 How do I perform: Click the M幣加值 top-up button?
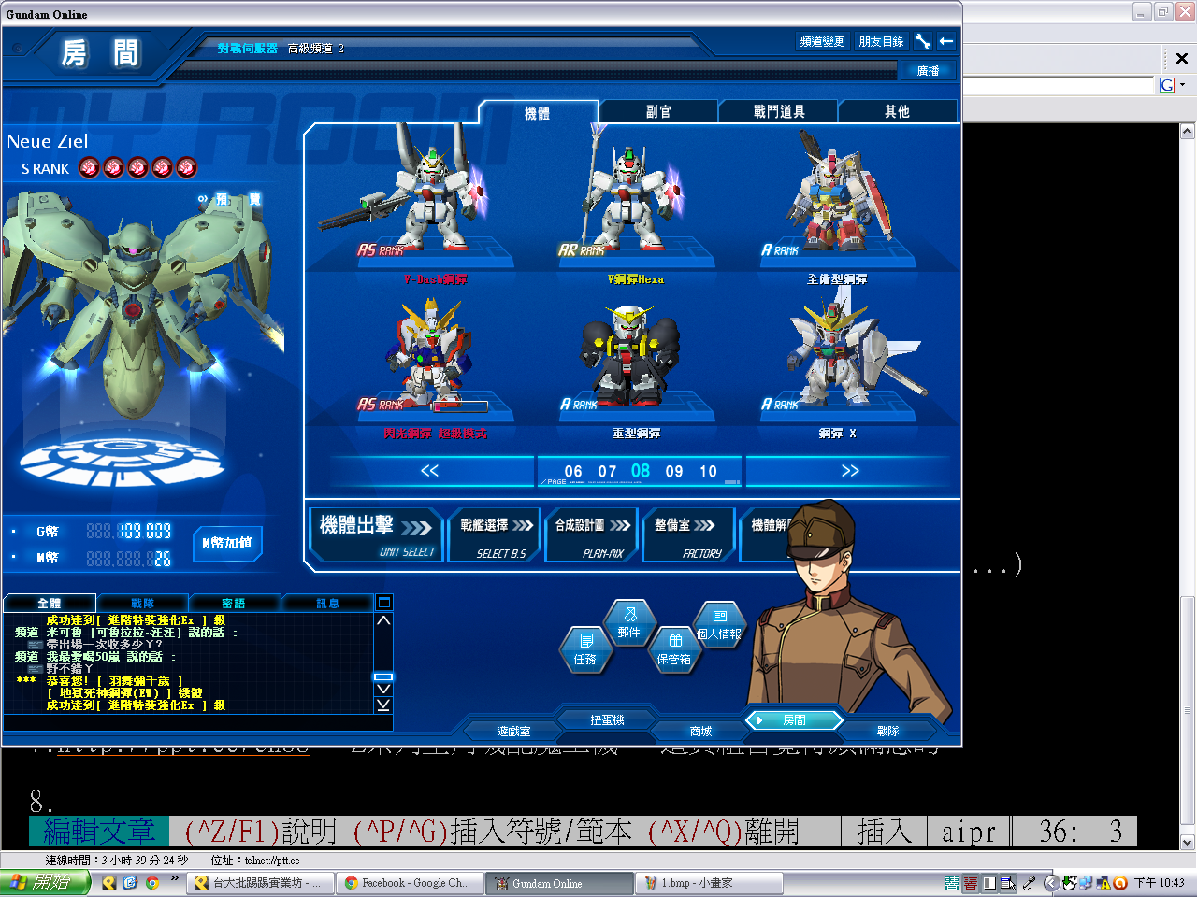(x=227, y=543)
